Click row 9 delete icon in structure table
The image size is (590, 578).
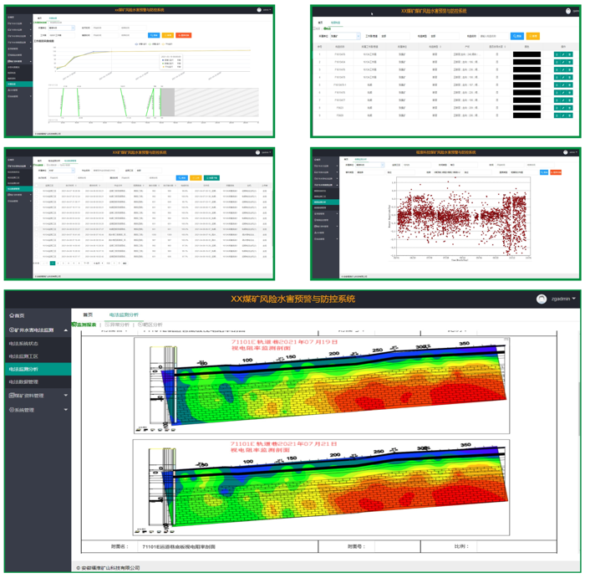point(570,115)
